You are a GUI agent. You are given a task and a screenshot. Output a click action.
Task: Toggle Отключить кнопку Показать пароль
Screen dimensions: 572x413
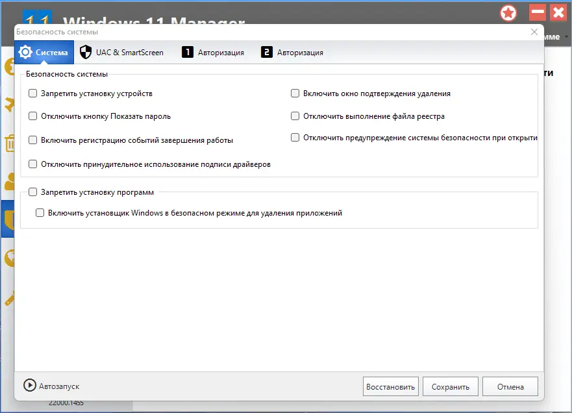coord(33,116)
